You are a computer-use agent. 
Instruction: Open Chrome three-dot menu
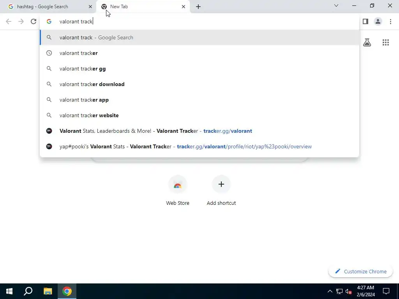pyautogui.click(x=390, y=22)
